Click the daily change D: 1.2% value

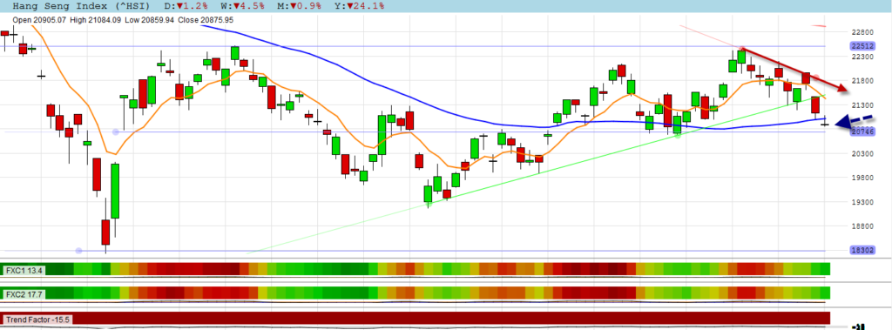tap(186, 6)
